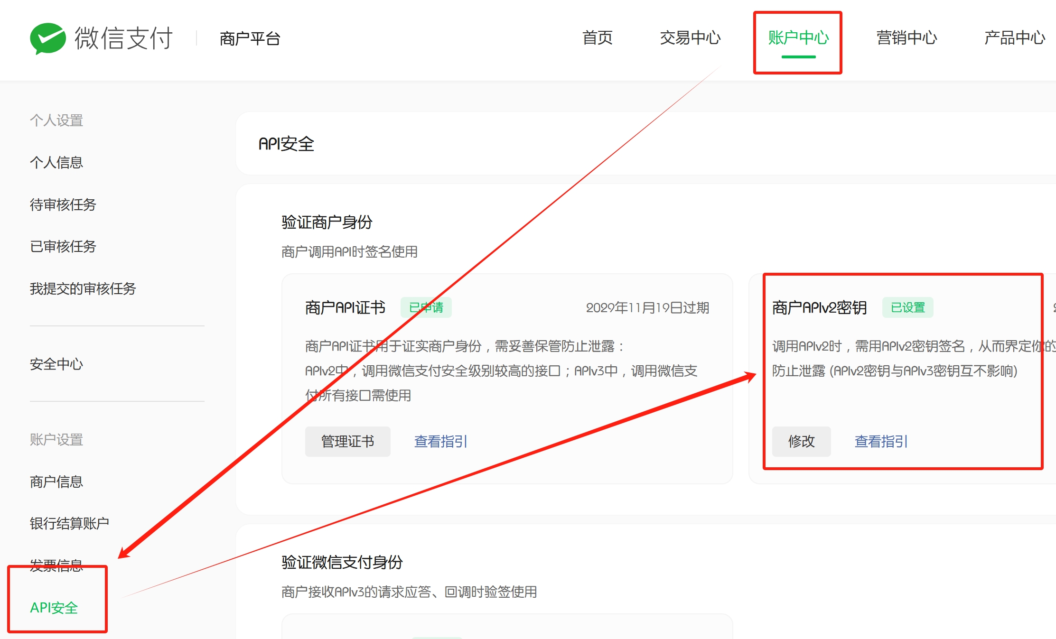Click the 账户设置 sidebar group label

pyautogui.click(x=56, y=440)
